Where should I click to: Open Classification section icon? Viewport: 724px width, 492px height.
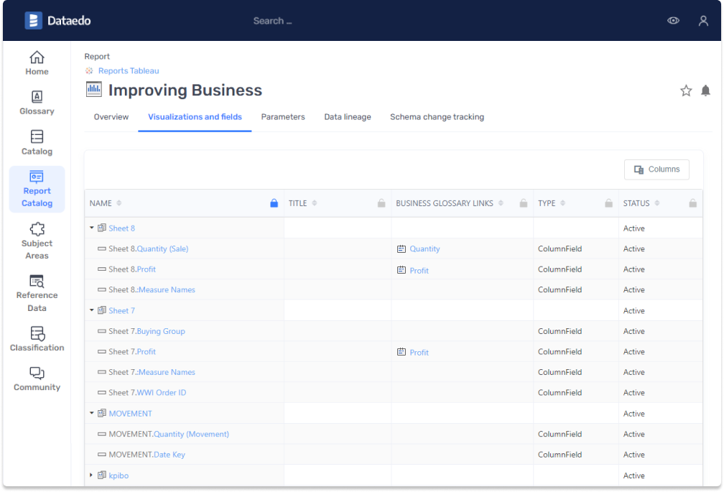[x=37, y=333]
